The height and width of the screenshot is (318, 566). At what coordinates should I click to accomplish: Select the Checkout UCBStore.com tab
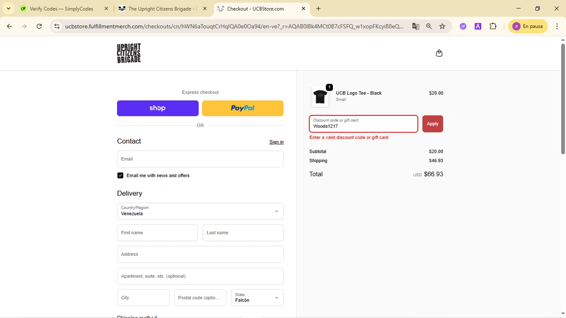[261, 9]
